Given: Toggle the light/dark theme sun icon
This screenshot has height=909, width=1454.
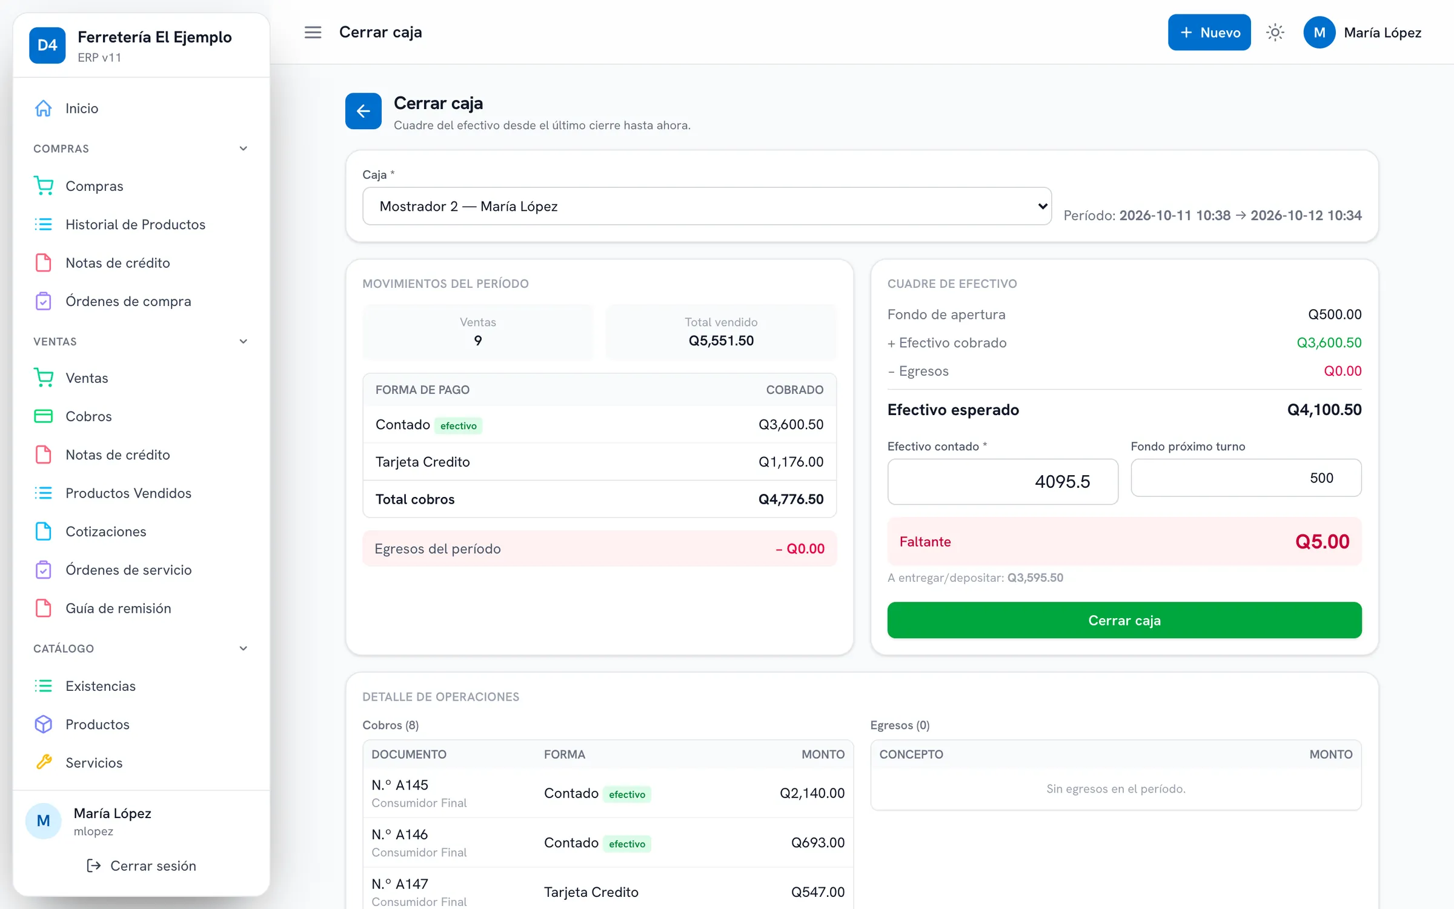Looking at the screenshot, I should [x=1275, y=32].
